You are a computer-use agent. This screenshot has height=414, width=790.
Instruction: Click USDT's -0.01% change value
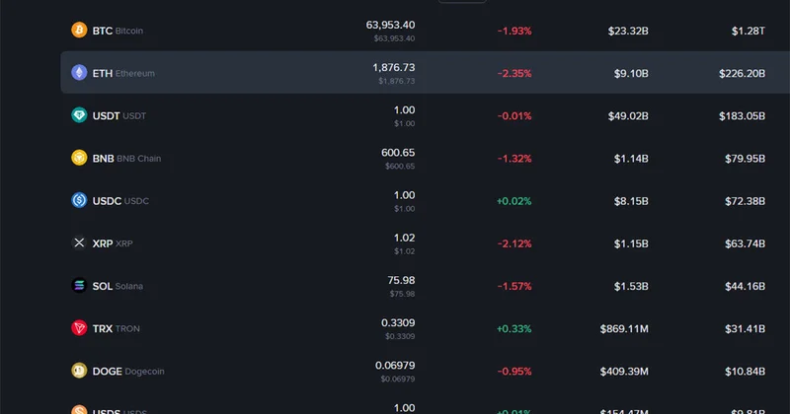point(514,115)
